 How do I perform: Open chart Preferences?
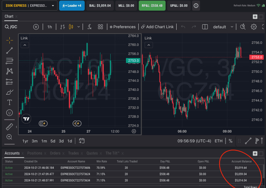pos(123,27)
